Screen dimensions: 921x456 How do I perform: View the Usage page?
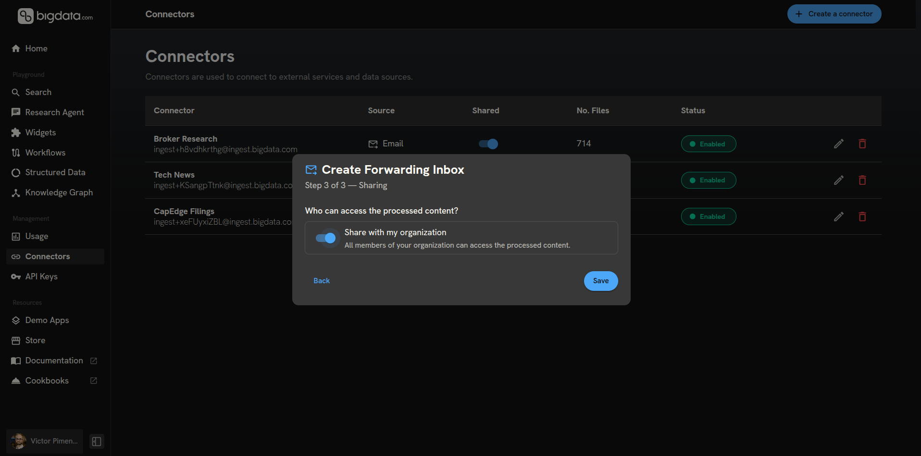click(x=55, y=236)
